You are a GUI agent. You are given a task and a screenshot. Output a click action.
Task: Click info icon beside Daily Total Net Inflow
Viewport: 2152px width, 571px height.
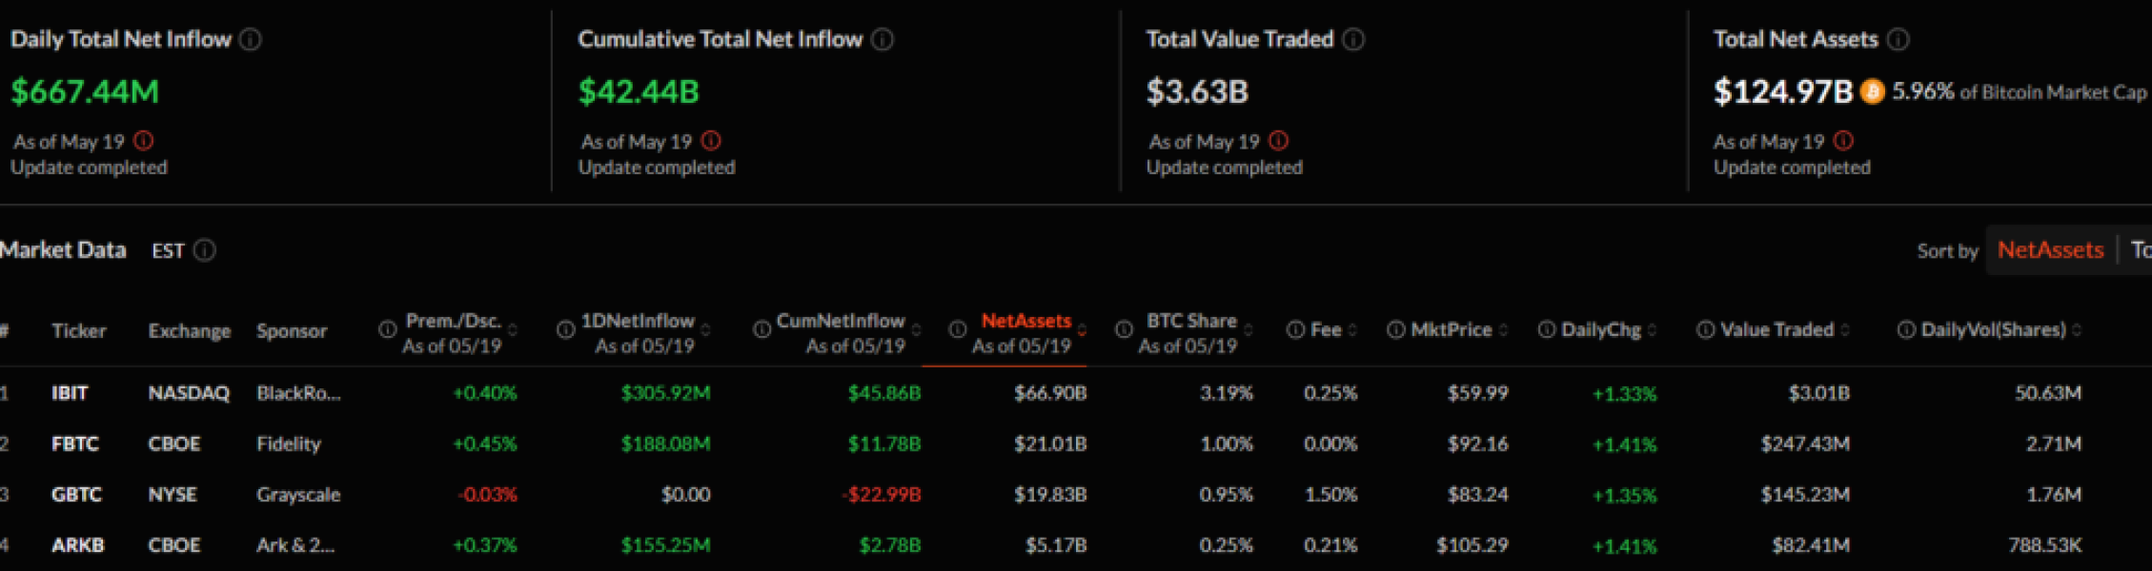pyautogui.click(x=251, y=39)
